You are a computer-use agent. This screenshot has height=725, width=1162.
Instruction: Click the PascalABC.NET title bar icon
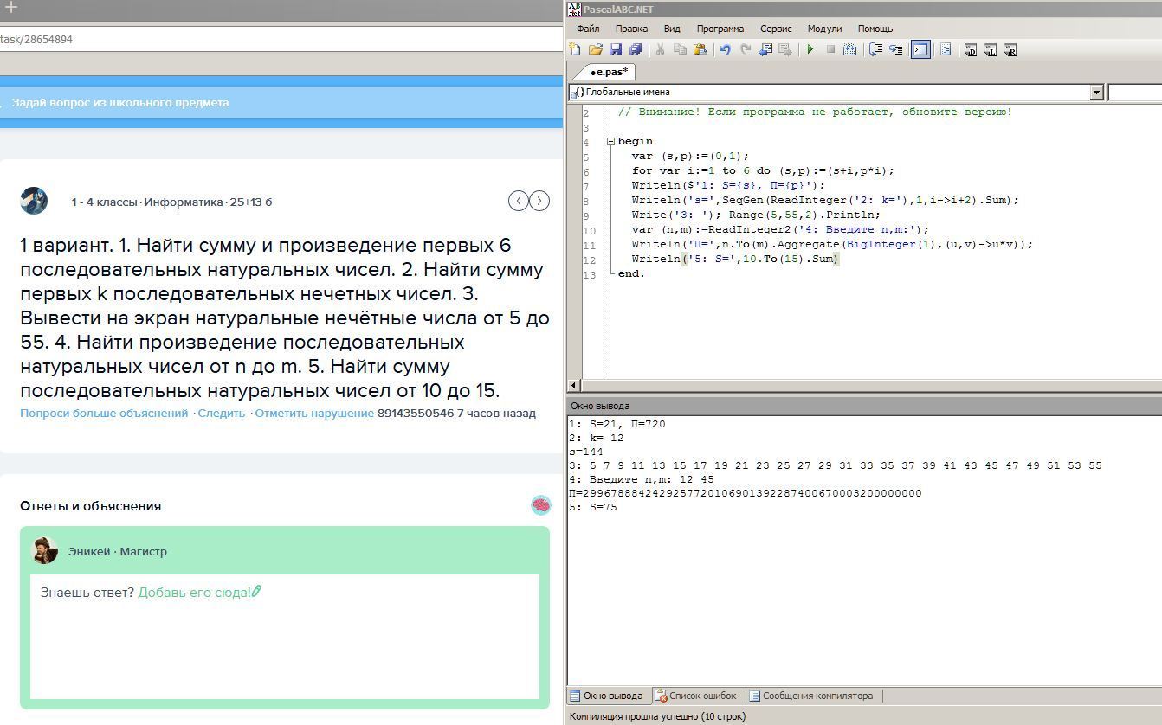tap(574, 9)
